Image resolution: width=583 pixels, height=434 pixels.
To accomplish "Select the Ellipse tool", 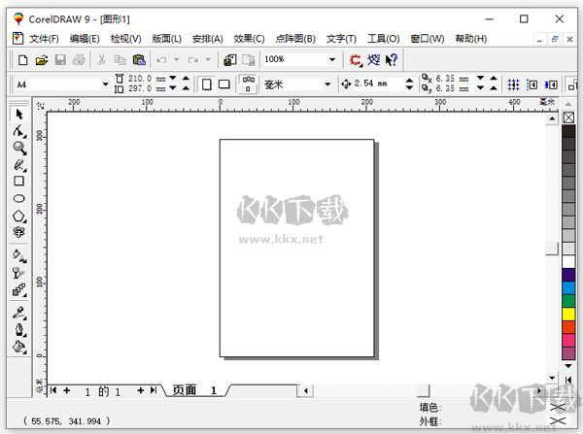I will coord(19,198).
